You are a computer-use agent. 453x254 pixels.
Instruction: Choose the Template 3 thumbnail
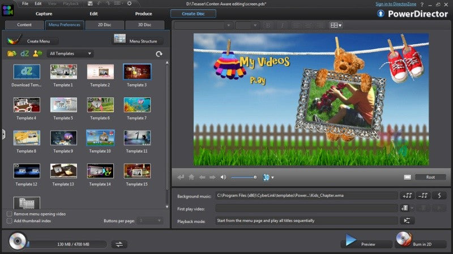click(x=137, y=72)
